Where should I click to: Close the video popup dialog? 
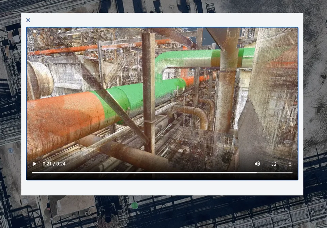coord(28,20)
